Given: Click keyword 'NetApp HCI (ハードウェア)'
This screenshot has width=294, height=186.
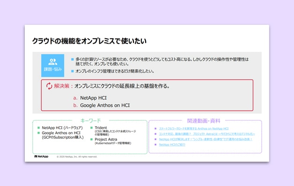Looking at the screenshot, I should pyautogui.click(x=62, y=128).
